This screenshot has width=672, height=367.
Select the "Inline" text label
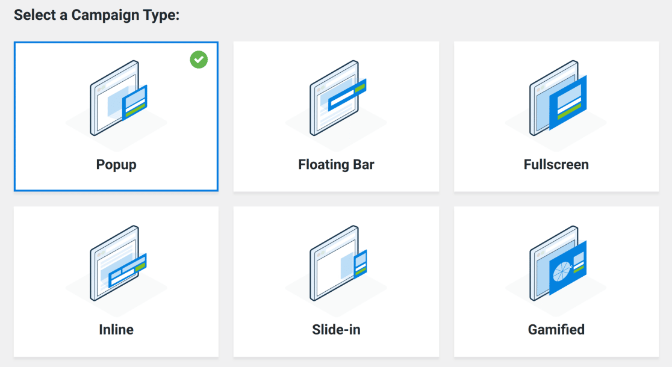(116, 330)
